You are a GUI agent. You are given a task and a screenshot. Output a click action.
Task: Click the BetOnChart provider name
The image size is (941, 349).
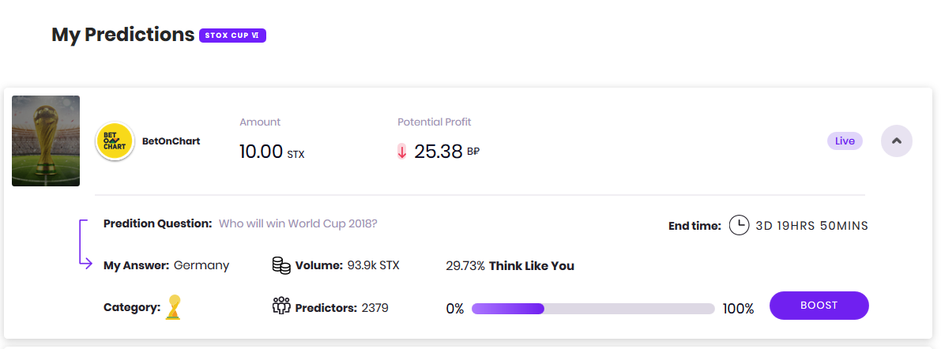click(x=171, y=141)
